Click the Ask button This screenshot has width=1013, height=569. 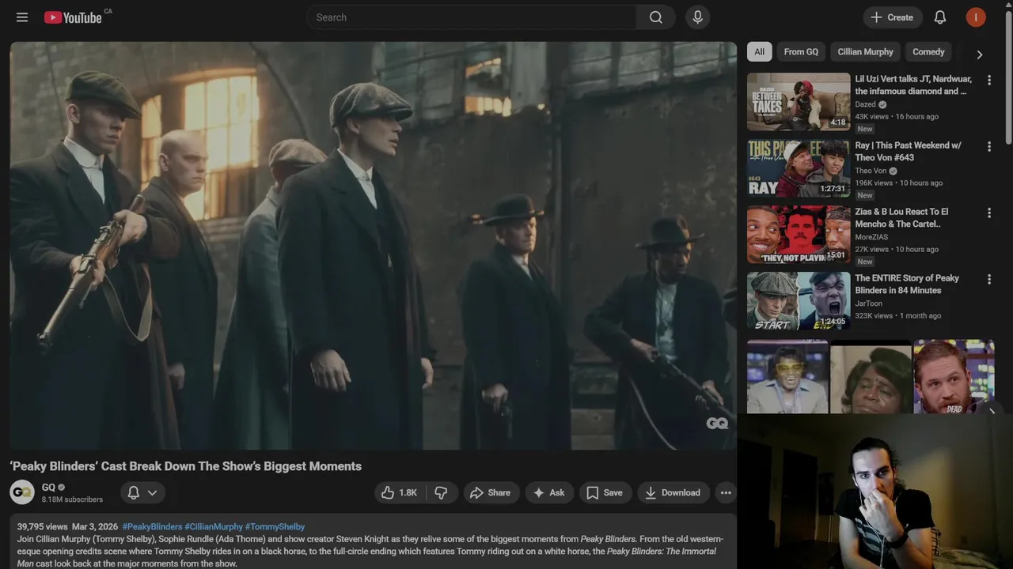click(549, 492)
